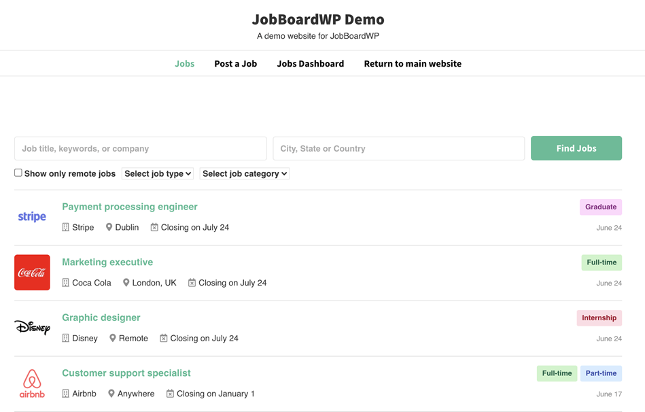Click calendar icon in Graphic designer row
Image resolution: width=645 pixels, height=412 pixels.
tap(163, 339)
